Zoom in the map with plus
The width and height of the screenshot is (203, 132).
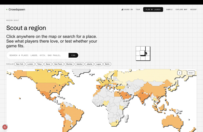click(179, 73)
